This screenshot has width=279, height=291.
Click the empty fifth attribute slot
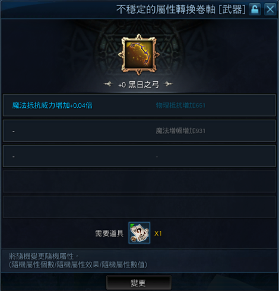click(x=139, y=207)
